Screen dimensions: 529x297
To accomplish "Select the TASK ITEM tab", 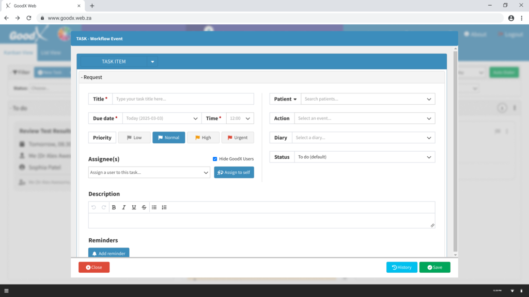I will click(x=114, y=62).
